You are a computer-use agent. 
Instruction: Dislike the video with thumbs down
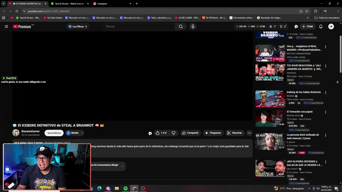(174, 133)
